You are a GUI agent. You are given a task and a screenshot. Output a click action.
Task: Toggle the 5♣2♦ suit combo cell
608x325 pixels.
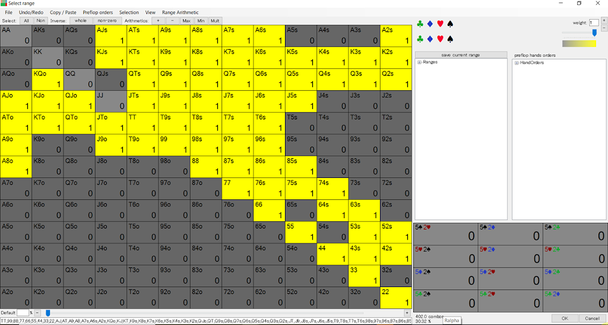pyautogui.click(x=575, y=301)
